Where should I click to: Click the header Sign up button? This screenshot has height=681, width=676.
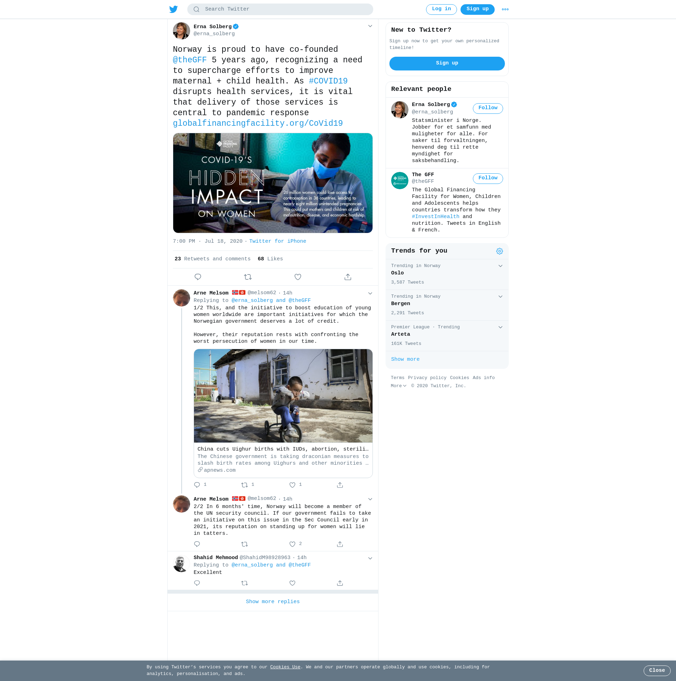[x=477, y=10]
